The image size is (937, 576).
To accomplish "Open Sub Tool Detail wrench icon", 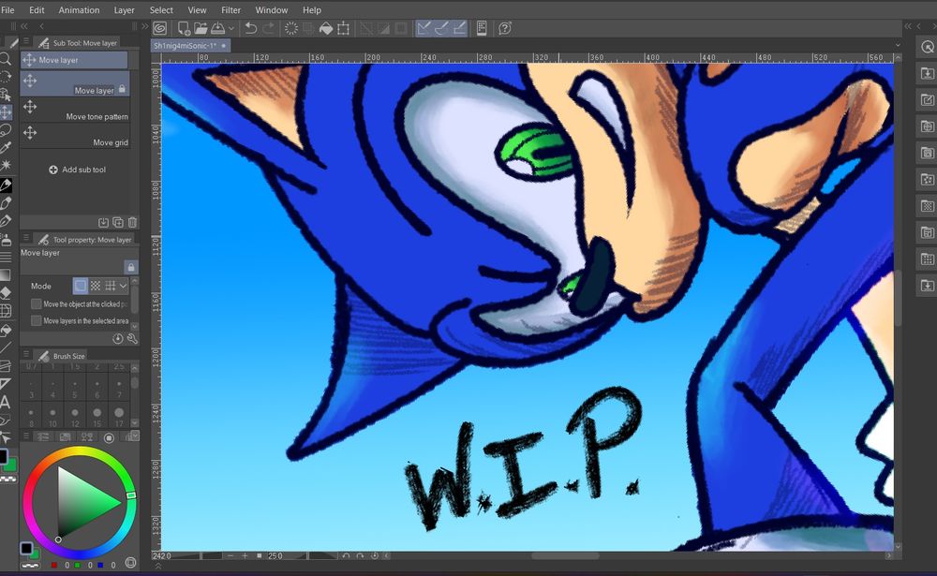I will tap(132, 339).
